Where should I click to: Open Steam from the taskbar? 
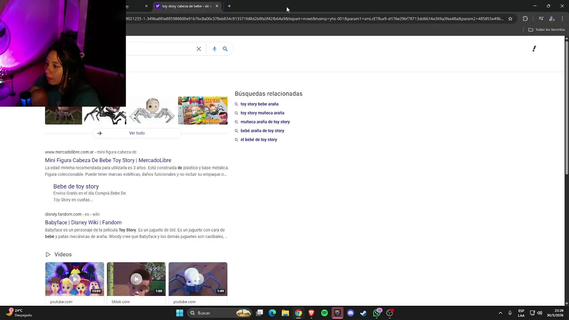(363, 313)
